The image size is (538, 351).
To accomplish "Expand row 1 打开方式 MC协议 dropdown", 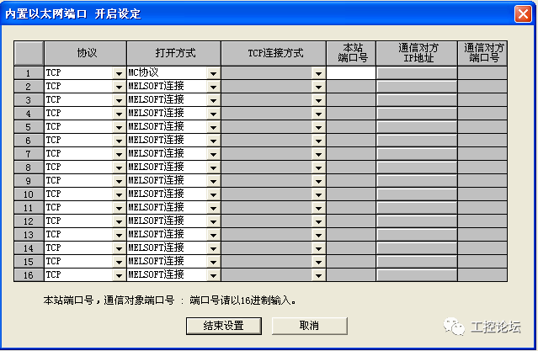I will click(x=213, y=73).
